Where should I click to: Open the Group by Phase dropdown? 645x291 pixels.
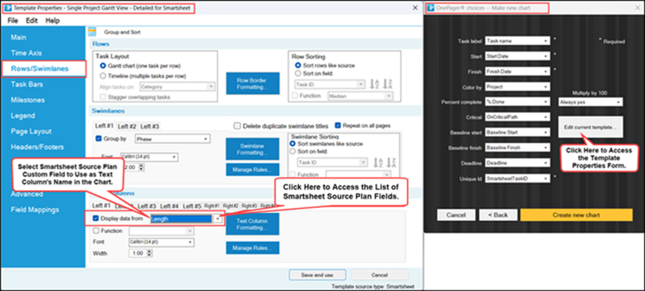(206, 139)
